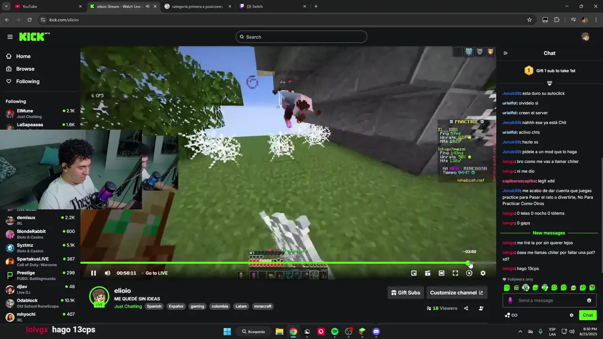This screenshot has height=339, width=603.
Task: Click in Send a message field
Action: point(549,300)
